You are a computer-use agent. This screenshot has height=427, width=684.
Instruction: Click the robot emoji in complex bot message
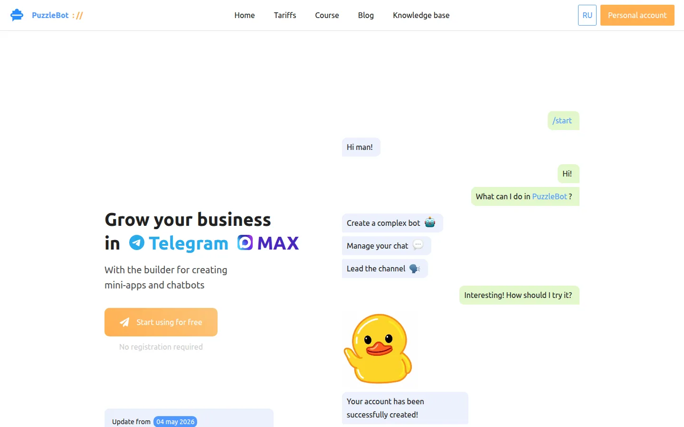[x=430, y=223]
